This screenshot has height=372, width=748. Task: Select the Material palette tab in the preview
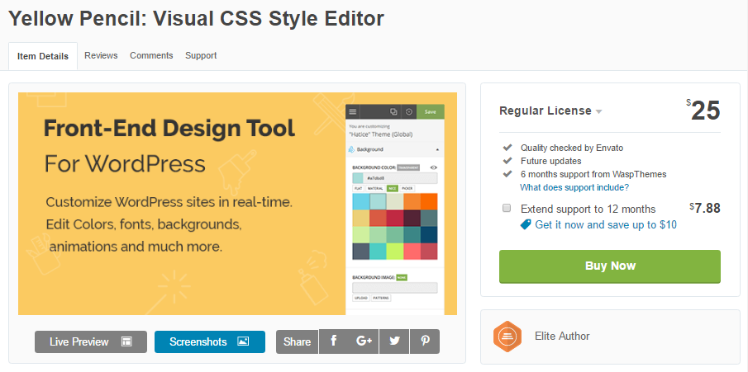[x=375, y=189]
